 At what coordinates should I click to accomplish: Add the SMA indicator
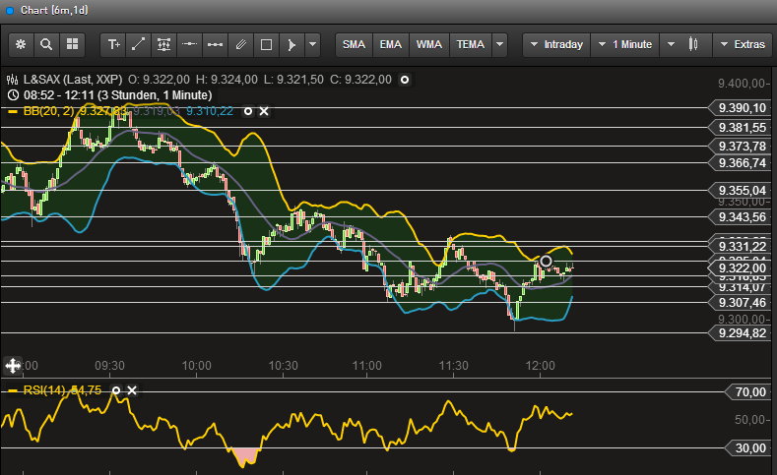tap(354, 44)
